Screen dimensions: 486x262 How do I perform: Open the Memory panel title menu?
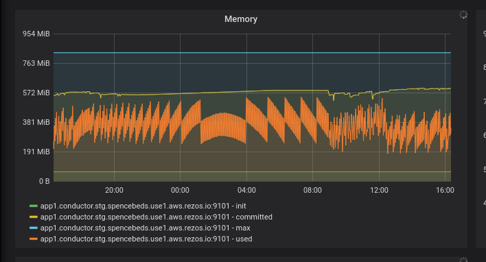241,19
